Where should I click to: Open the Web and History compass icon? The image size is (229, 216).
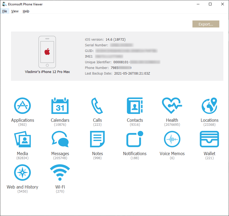click(22, 172)
